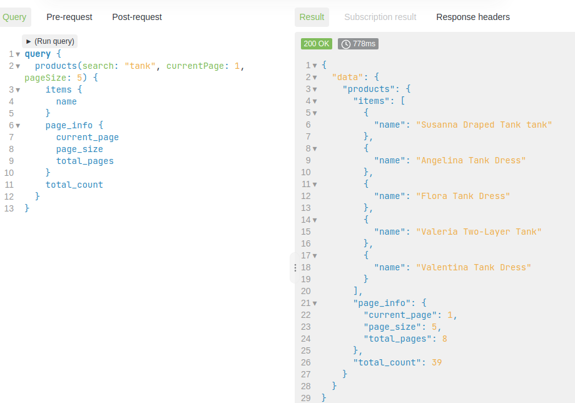The image size is (575, 403).
Task: Collapse the items block inside the query
Action: tap(17, 89)
